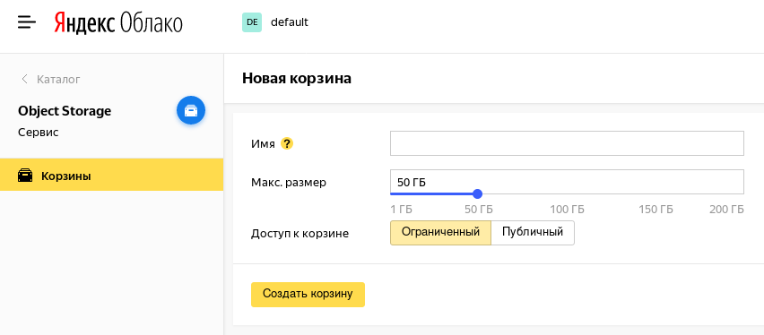Click the Яндекс Облако logo
Viewport: 764px width, 335px height.
pos(117,23)
